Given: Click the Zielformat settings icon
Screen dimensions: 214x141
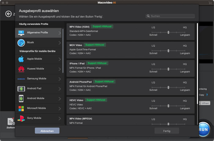Looking at the screenshot, I should click(x=11, y=122).
